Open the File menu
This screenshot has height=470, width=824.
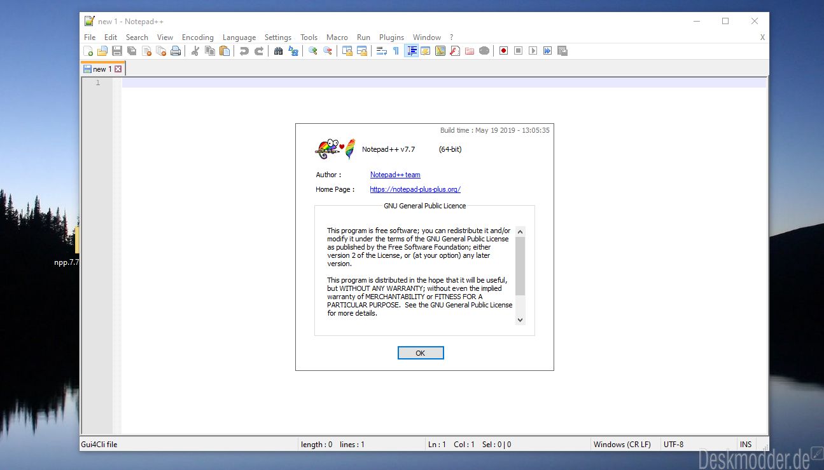90,37
